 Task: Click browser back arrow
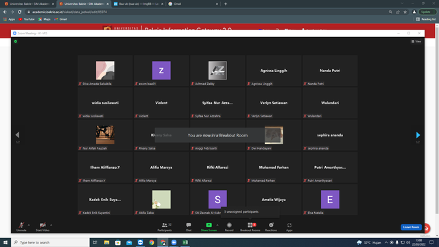click(5, 12)
